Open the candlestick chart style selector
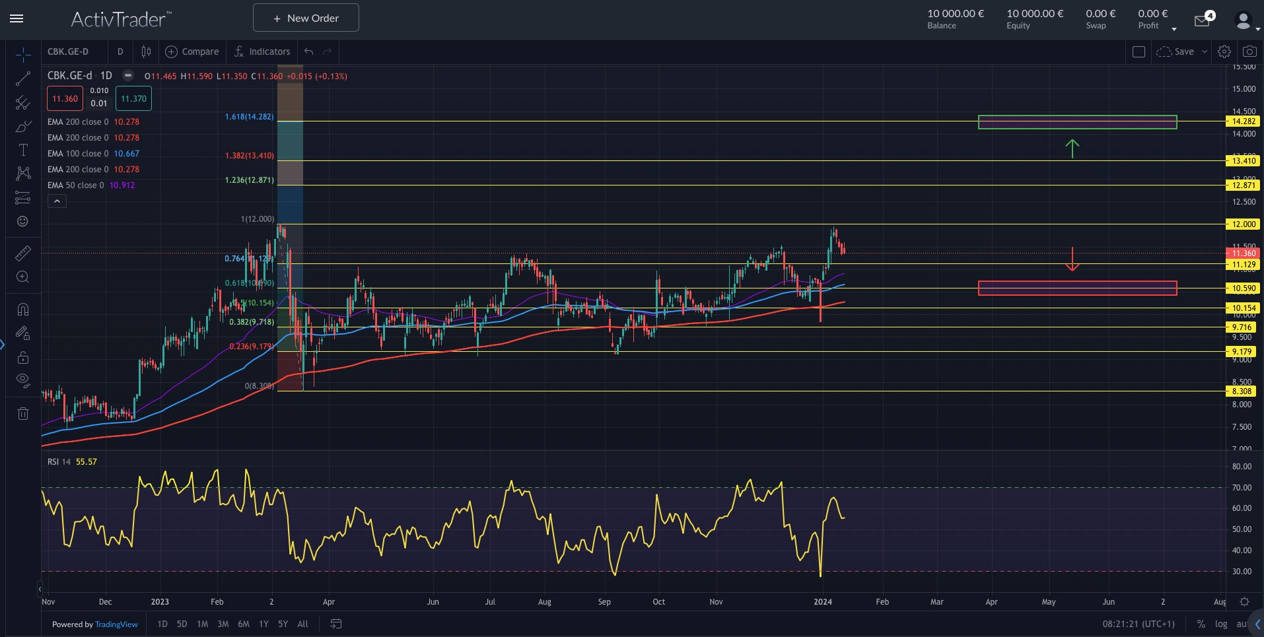This screenshot has height=637, width=1264. (146, 51)
